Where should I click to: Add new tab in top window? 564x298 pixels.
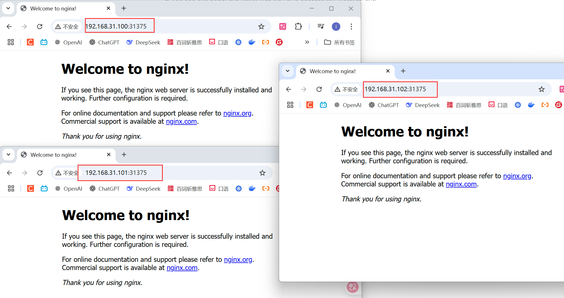click(x=124, y=8)
